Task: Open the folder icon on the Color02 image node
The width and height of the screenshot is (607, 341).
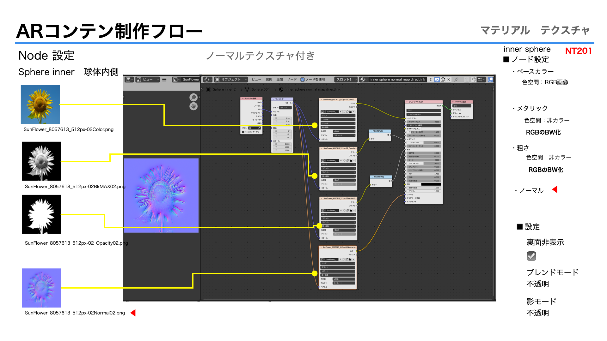Action: (350, 112)
